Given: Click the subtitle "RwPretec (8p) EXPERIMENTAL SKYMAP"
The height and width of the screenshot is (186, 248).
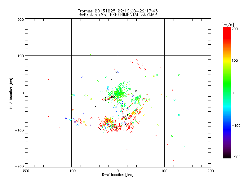Looking at the screenshot, I should point(117,15).
